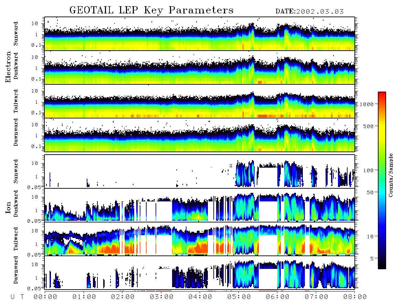Click inside the Electron Sunward spectrogram panel

pos(200,34)
